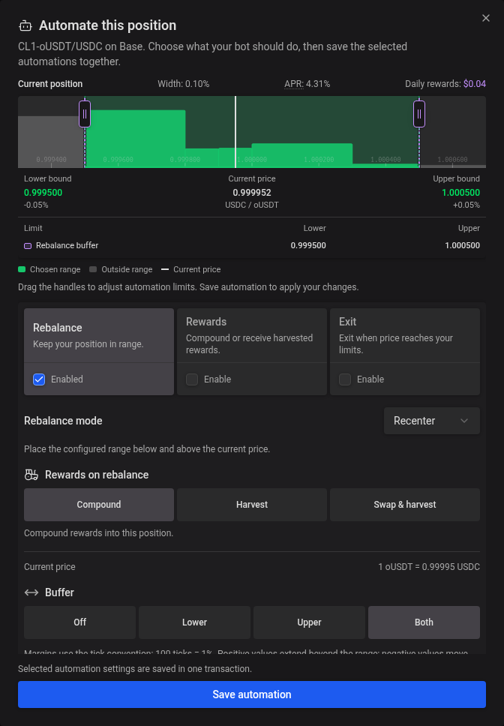Click the lower bound range handle
The image size is (504, 726).
coord(85,114)
